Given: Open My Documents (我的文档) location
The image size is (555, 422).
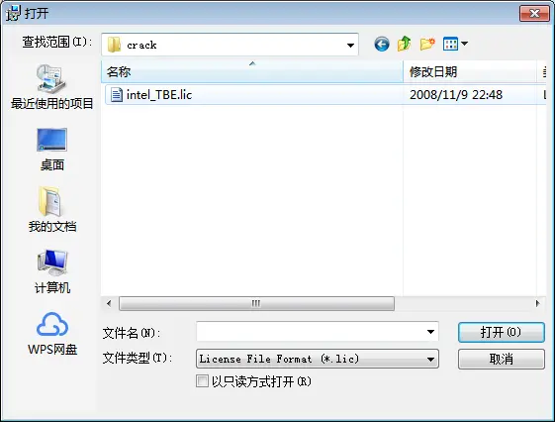Looking at the screenshot, I should pyautogui.click(x=52, y=210).
